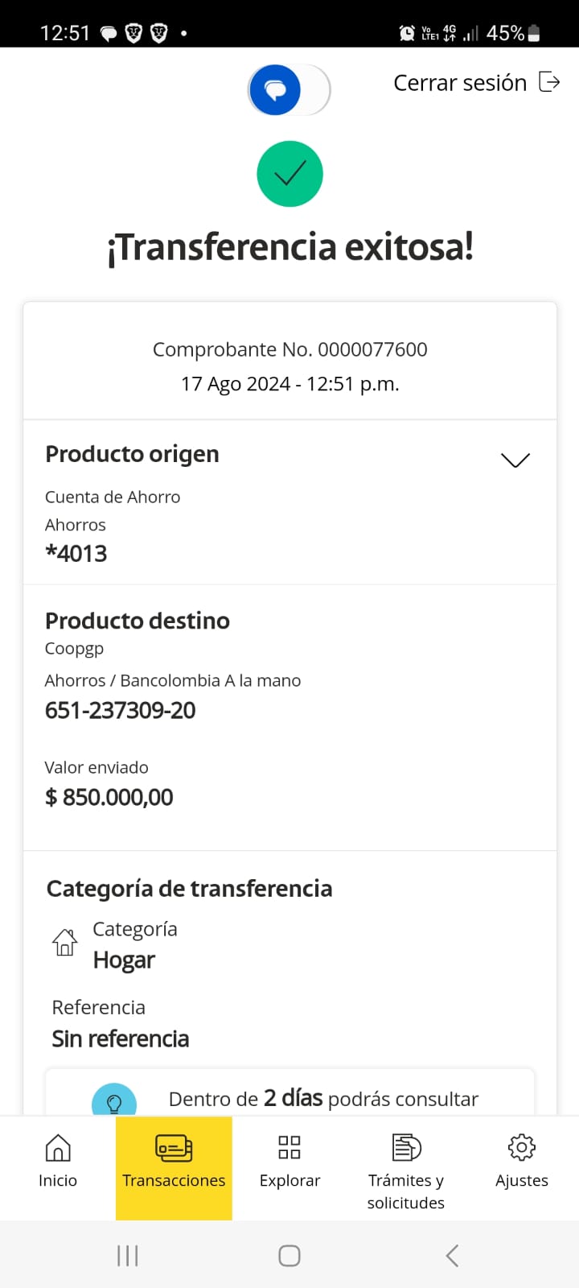This screenshot has height=1288, width=579.
Task: Tap the lightbulb tip icon
Action: [x=114, y=1101]
